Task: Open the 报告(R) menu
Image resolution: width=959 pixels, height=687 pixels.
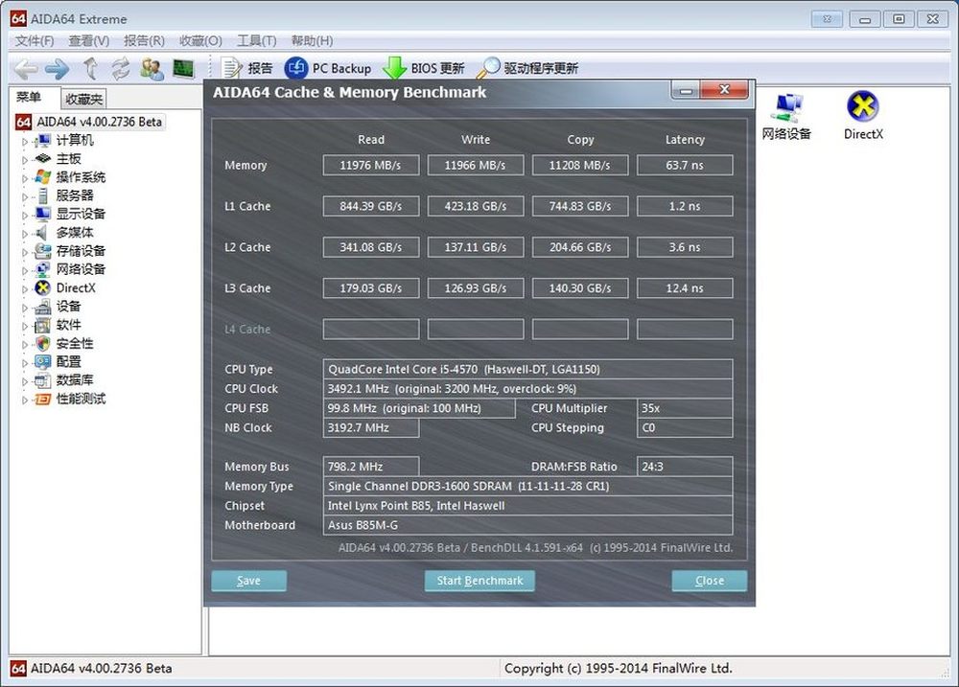Action: tap(144, 41)
